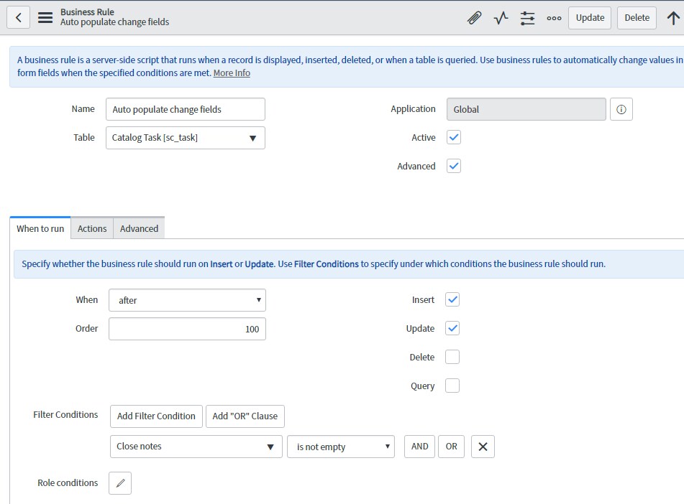Click the back arrow icon
This screenshot has height=504, width=684.
19,17
